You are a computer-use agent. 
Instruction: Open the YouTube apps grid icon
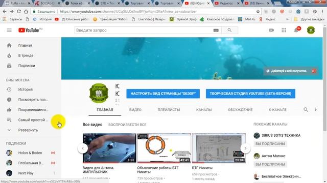[284, 30]
